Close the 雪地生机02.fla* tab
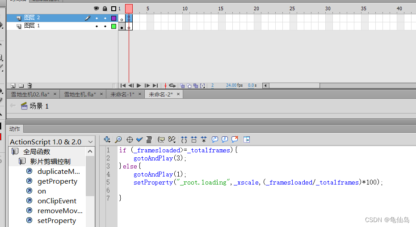The height and width of the screenshot is (227, 416). [x=55, y=94]
